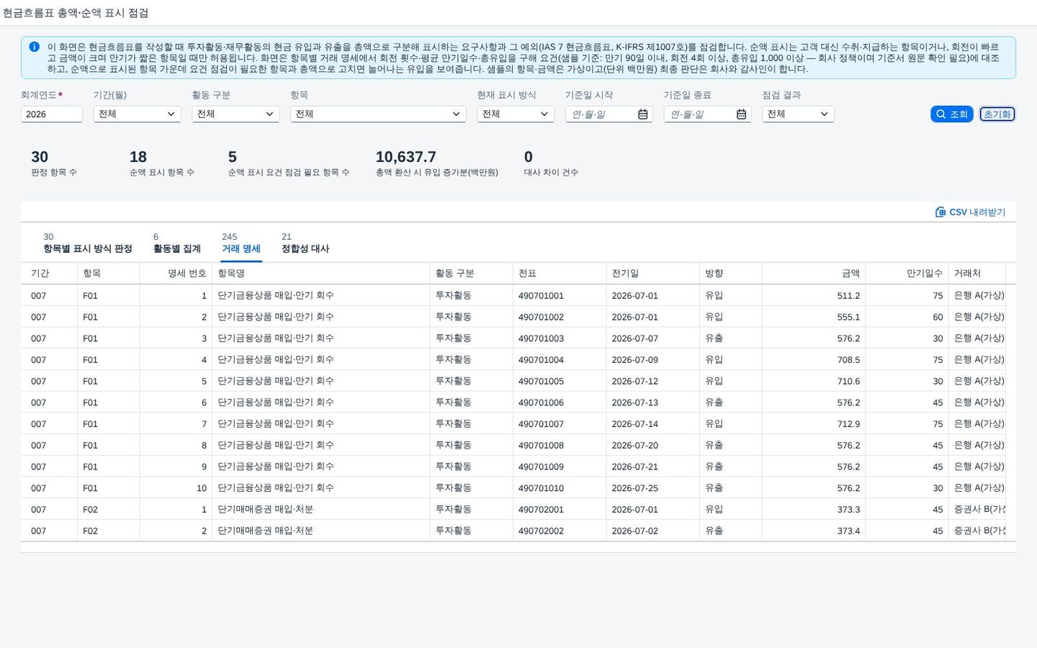
Task: Click the info icon in the notice banner
Action: point(34,47)
